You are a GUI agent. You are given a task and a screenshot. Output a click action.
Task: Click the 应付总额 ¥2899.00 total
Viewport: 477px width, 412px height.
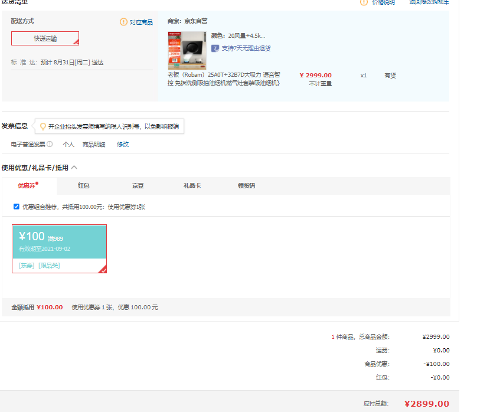pyautogui.click(x=426, y=404)
